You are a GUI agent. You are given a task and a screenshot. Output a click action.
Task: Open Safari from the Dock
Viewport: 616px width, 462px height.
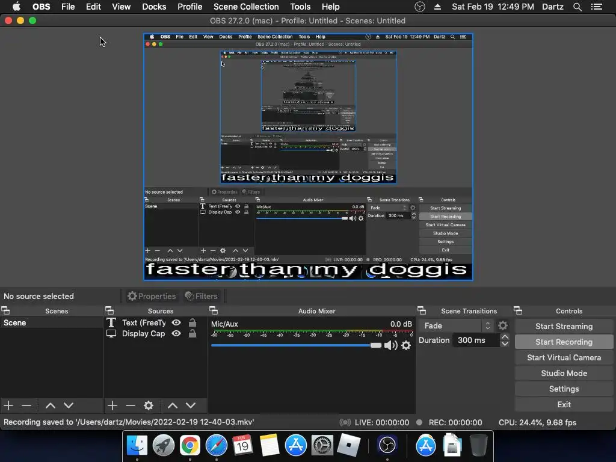click(x=216, y=445)
